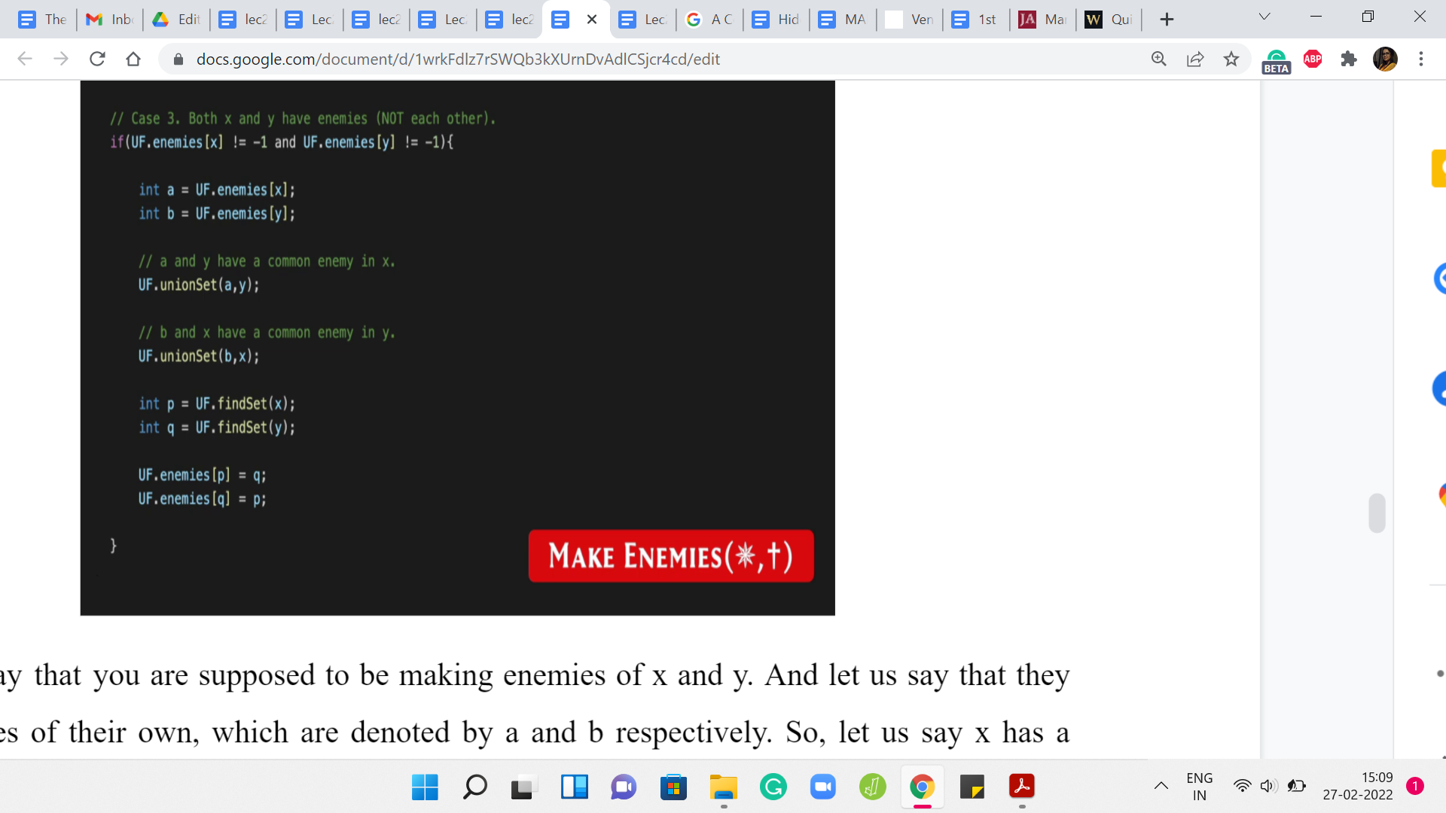Click code line 'int p = UF.findSet(x);'
Viewport: 1446px width, 813px height.
point(217,403)
